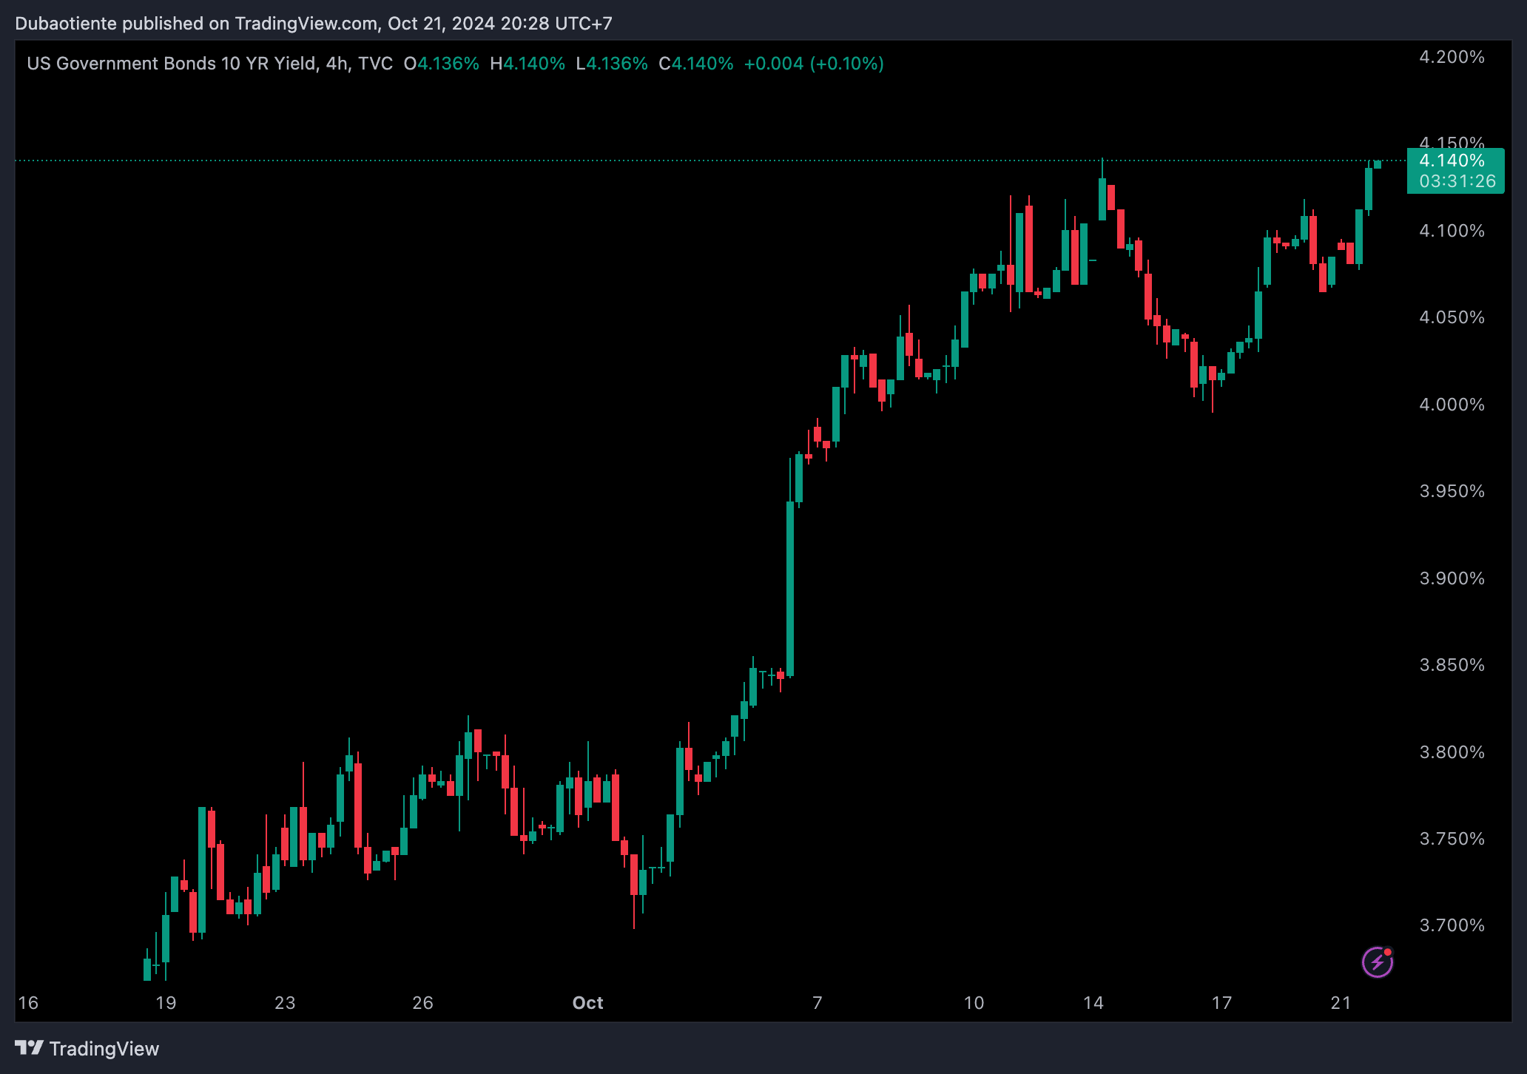Image resolution: width=1527 pixels, height=1074 pixels.
Task: Click the close value C4.140%
Action: coord(696,64)
